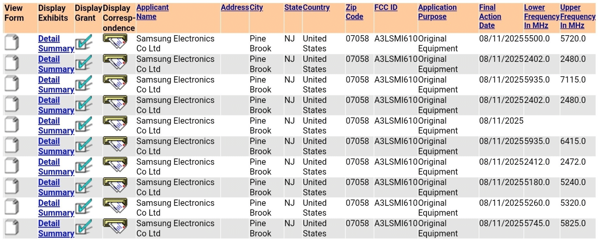
Task: Open Display Grant icon for 5745.0–5825.0 row
Action: tap(84, 227)
